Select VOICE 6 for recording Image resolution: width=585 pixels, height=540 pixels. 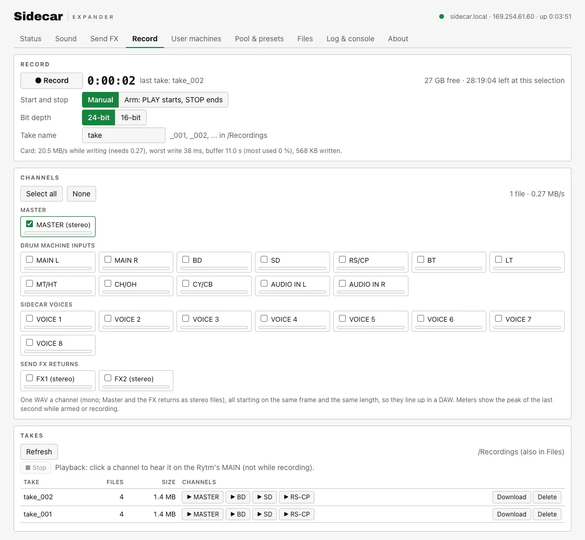coord(421,319)
